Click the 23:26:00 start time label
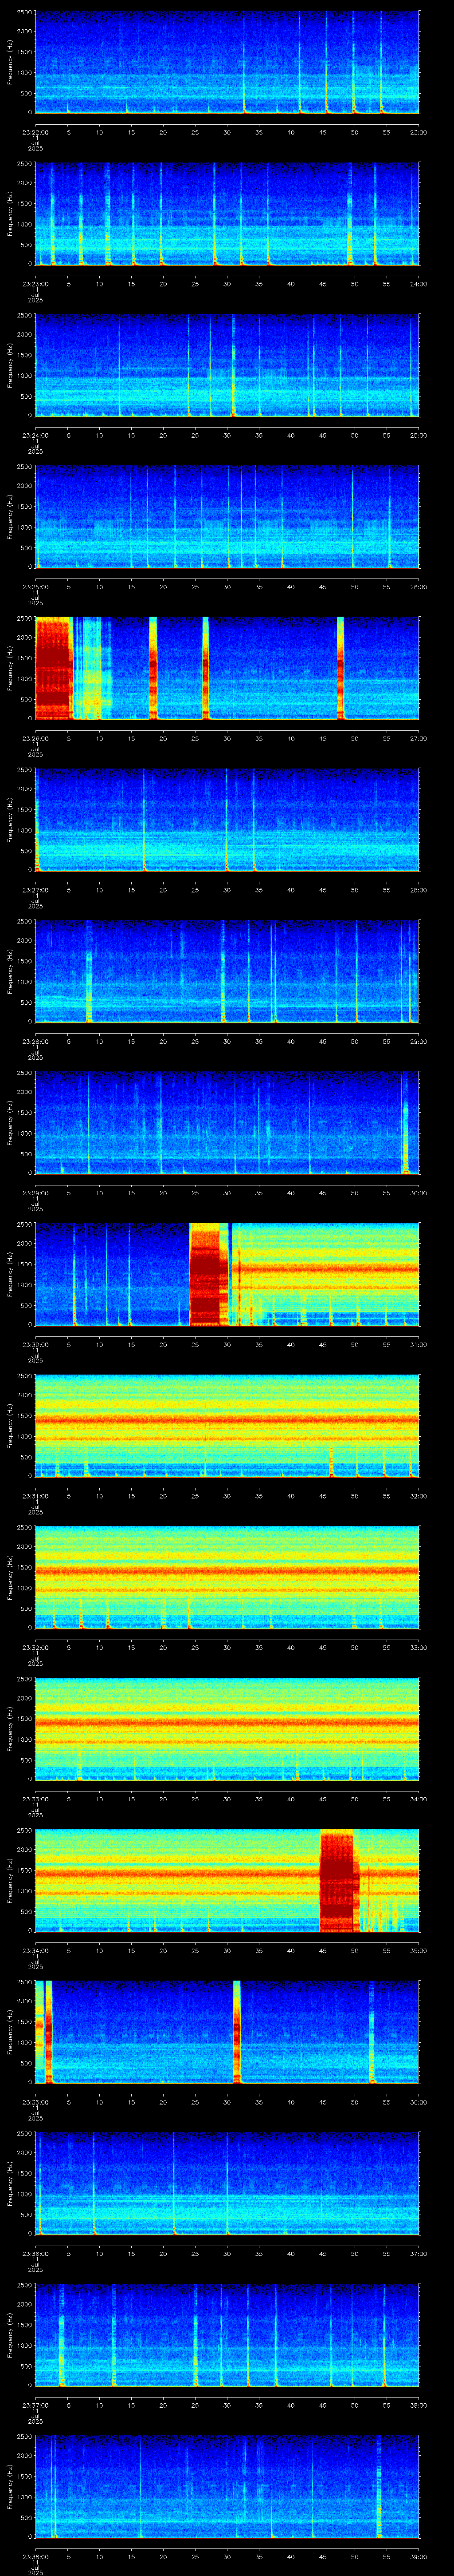 [x=35, y=738]
